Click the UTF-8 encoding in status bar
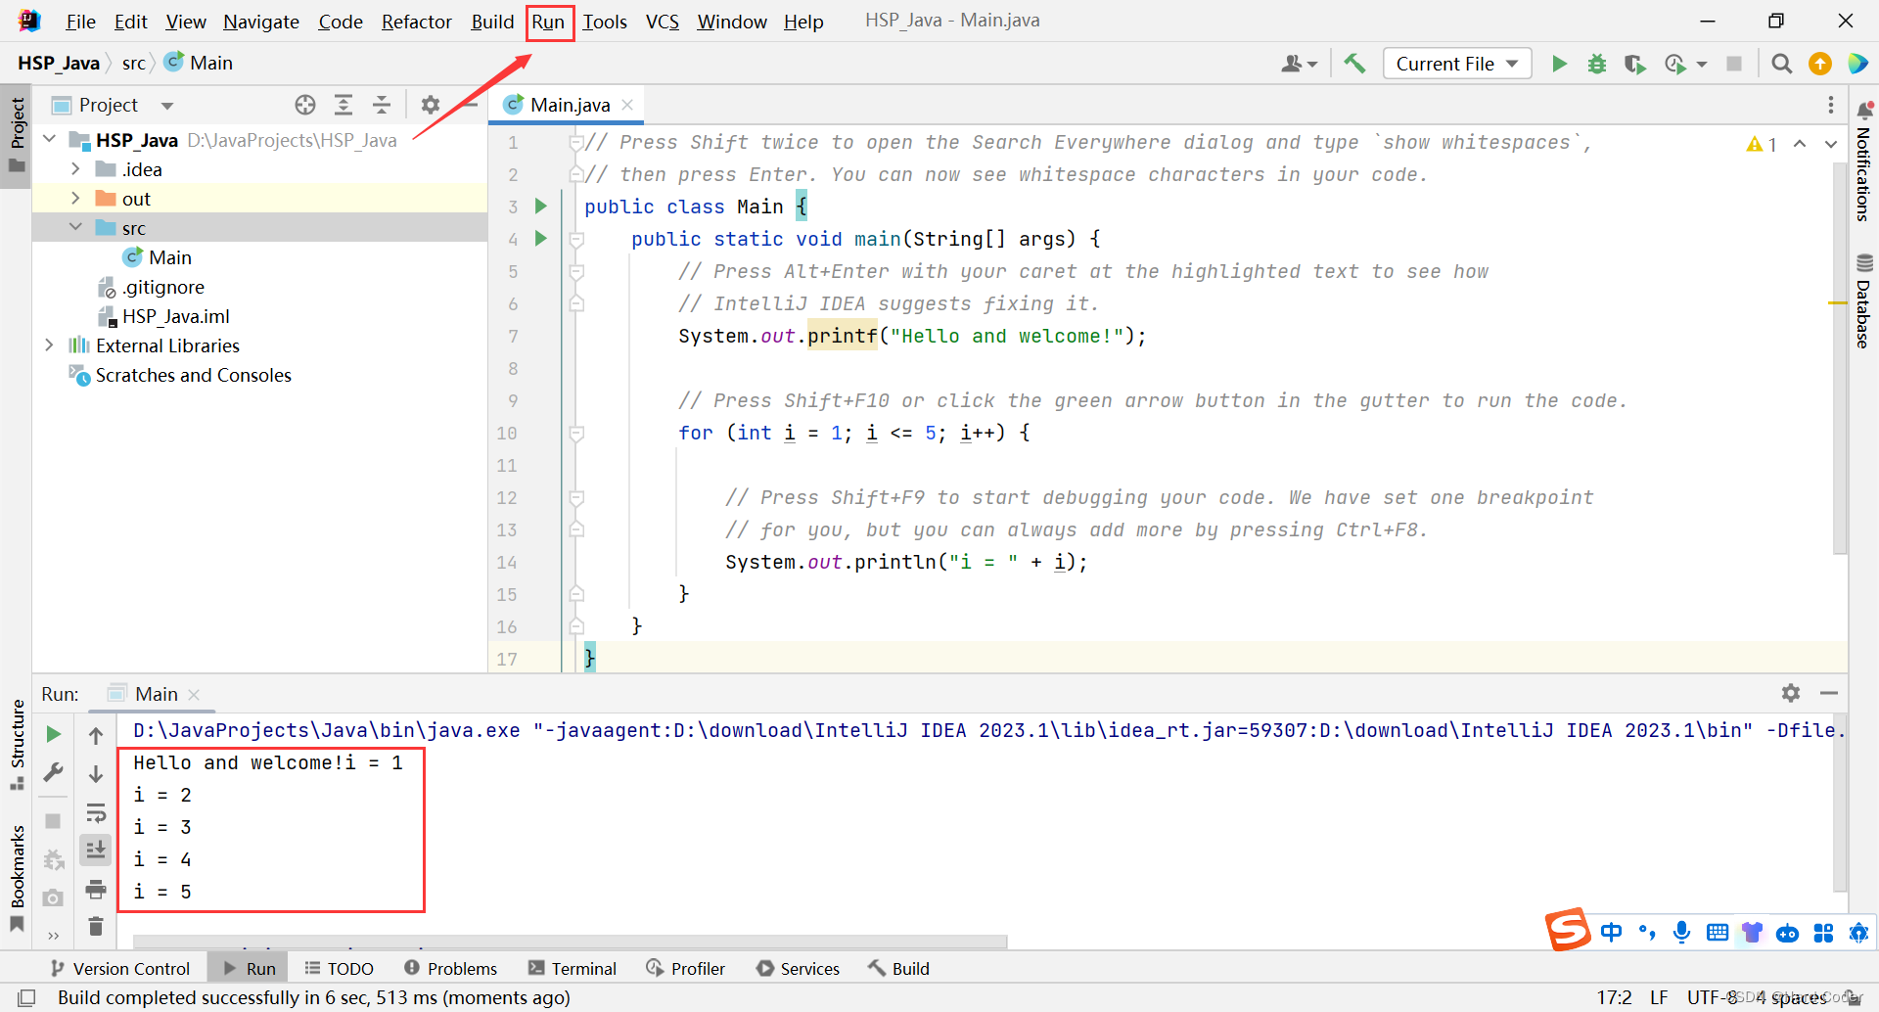The width and height of the screenshot is (1879, 1012). [x=1712, y=997]
